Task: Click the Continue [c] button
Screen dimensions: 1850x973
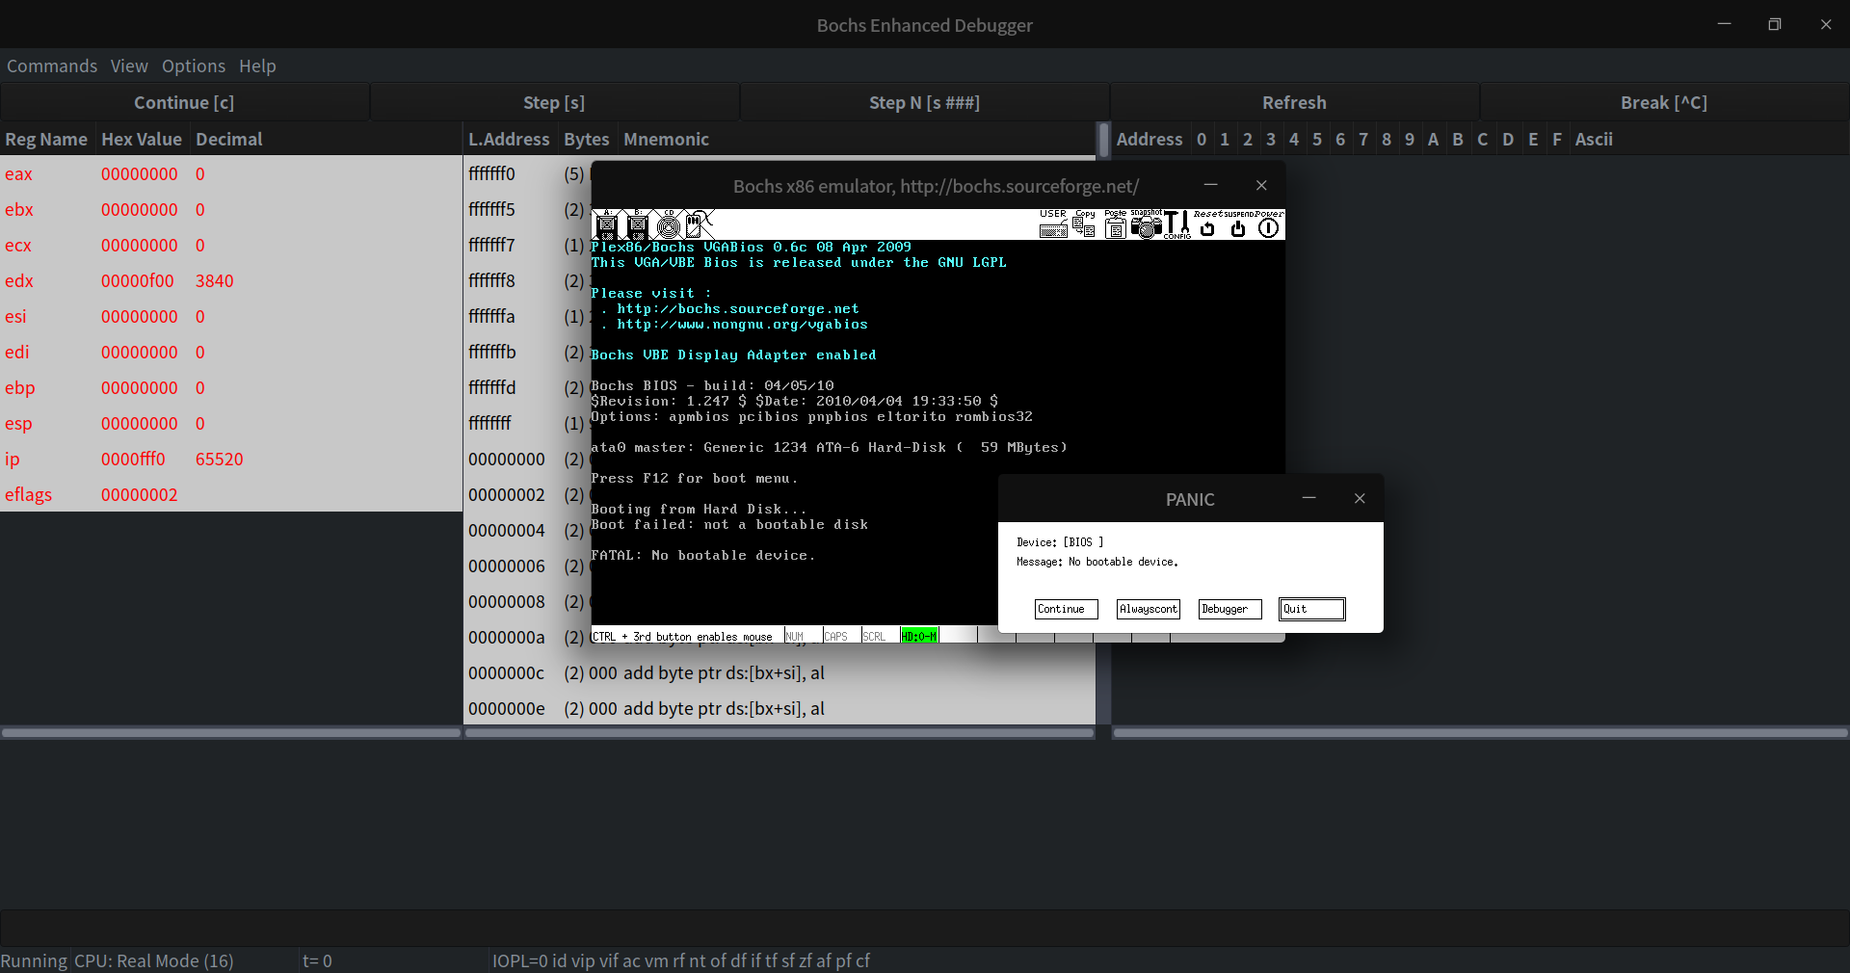Action: 184,102
